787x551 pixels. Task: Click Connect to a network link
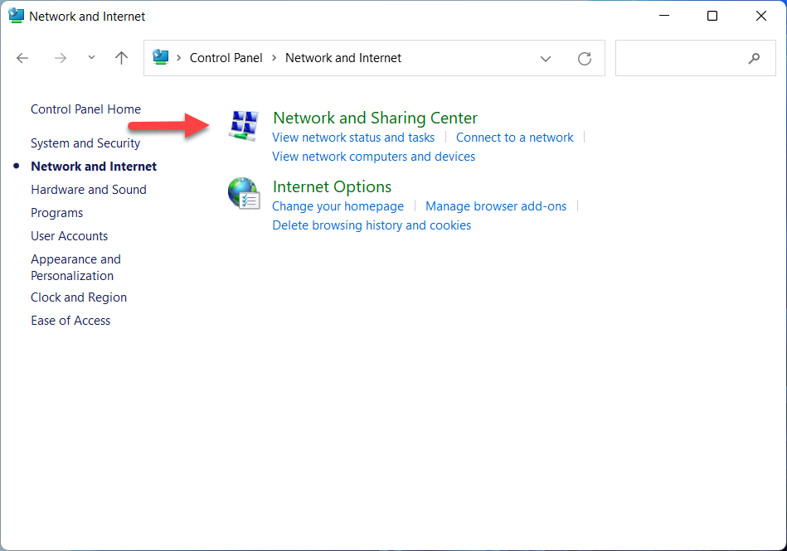[514, 138]
